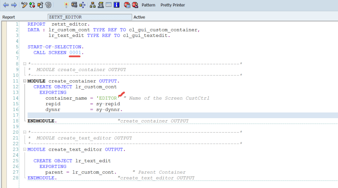338x188 pixels.
Task: Activate the program with the wand icon
Action: [66, 5]
